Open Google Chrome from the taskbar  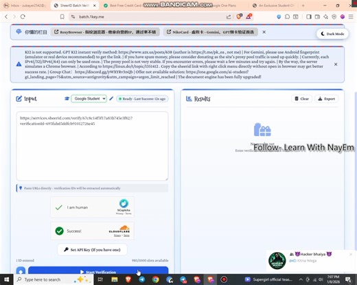[x=156, y=280]
